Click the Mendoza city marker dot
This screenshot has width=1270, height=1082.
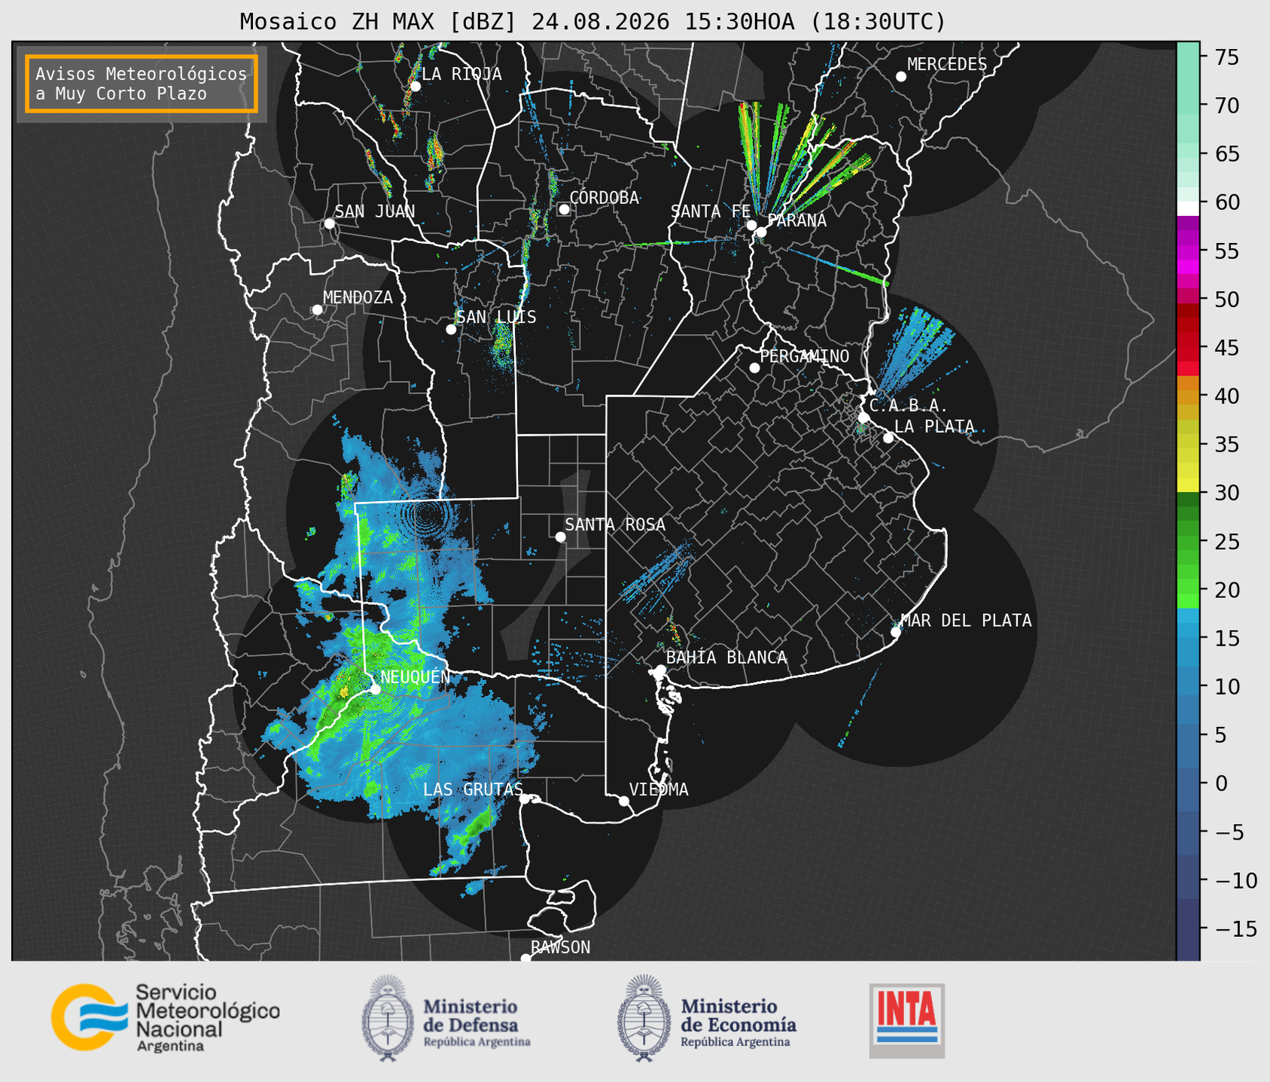pyautogui.click(x=318, y=310)
